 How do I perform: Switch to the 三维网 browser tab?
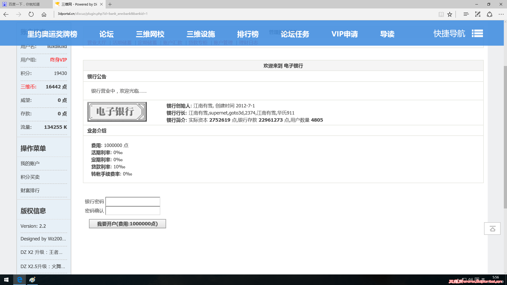pyautogui.click(x=77, y=4)
